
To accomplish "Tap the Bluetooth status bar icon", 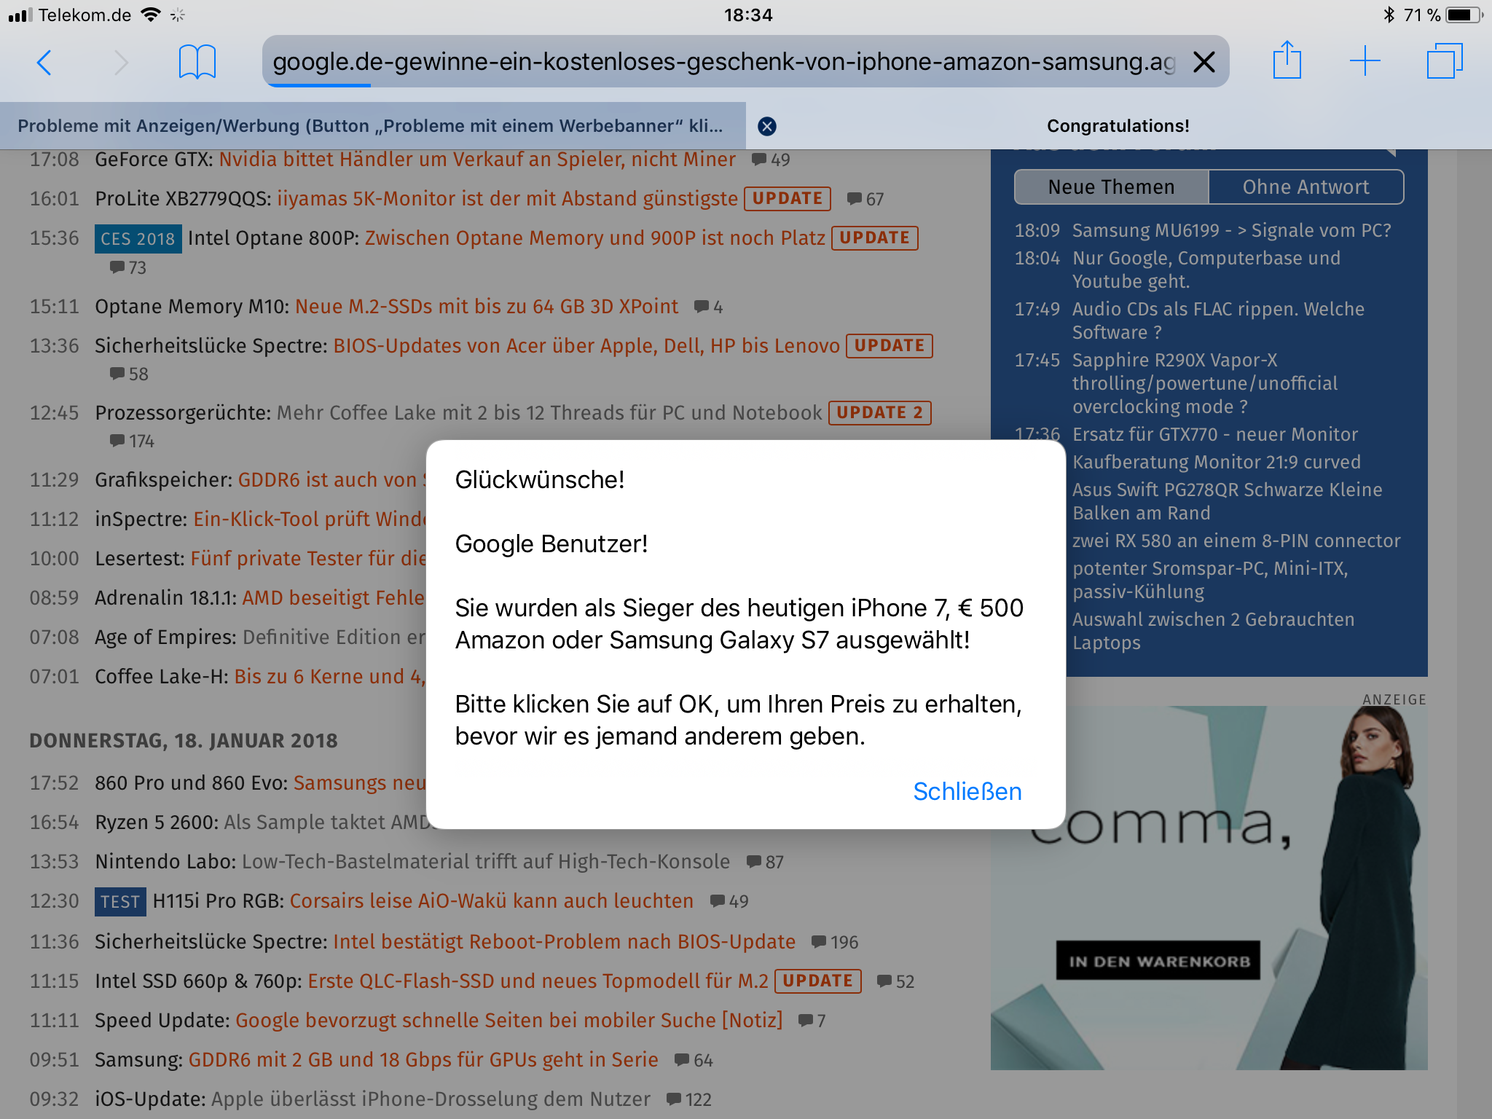I will coord(1388,15).
